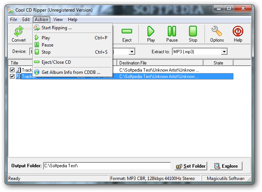Select Get Album Info from CDDB
Viewport: 262px width, 192px height.
pos(72,72)
